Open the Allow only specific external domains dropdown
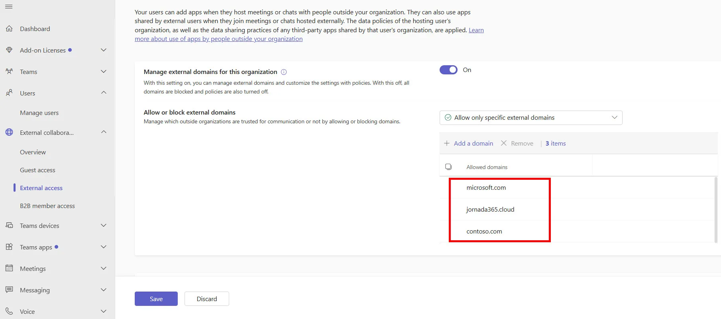 click(x=531, y=118)
